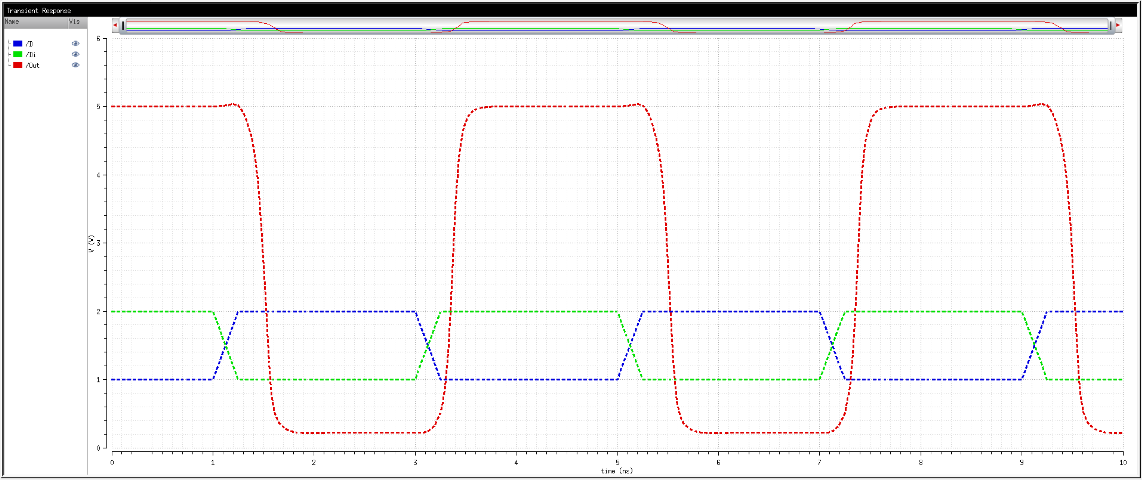Grab the left zoom-range handle
The width and height of the screenshot is (1142, 480).
point(123,26)
